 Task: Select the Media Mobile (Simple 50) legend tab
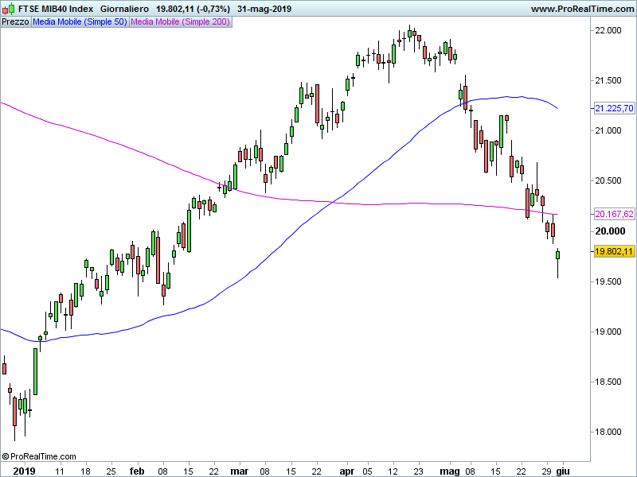pyautogui.click(x=80, y=22)
